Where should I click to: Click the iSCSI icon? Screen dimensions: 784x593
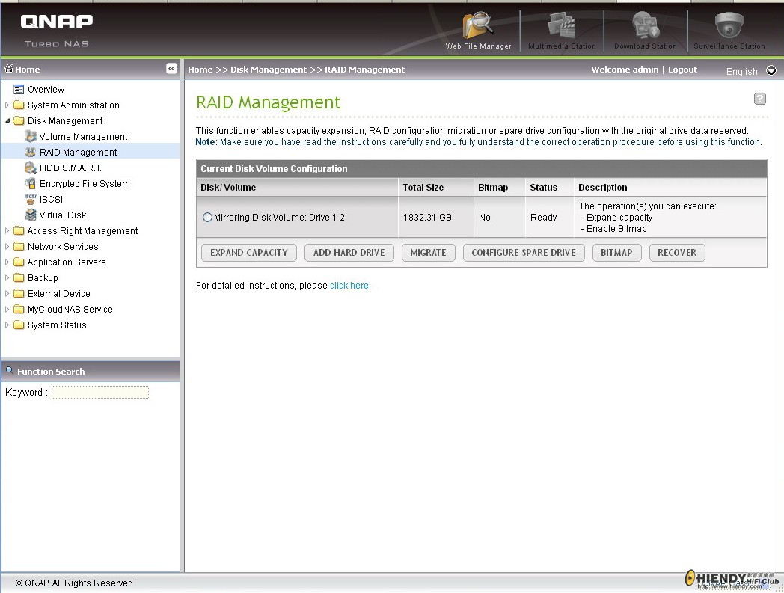coord(30,199)
